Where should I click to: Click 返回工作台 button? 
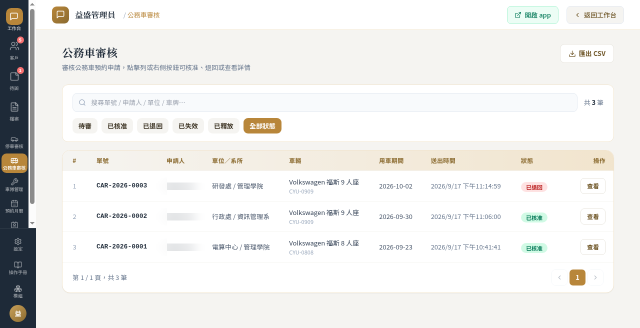(x=595, y=15)
